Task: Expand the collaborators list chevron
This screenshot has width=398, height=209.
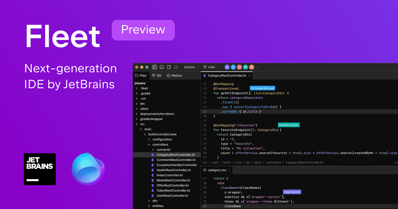Action: (x=257, y=67)
